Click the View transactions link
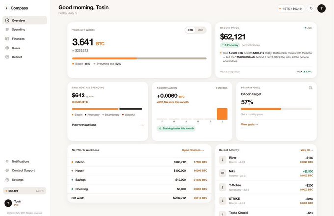Image resolution: width=334 pixels, height=216 pixels. click(84, 125)
